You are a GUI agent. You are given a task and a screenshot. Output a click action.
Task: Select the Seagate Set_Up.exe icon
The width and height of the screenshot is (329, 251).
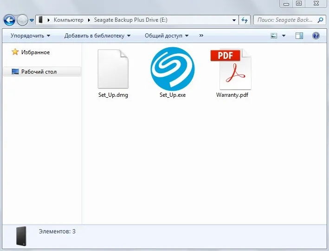pos(173,69)
